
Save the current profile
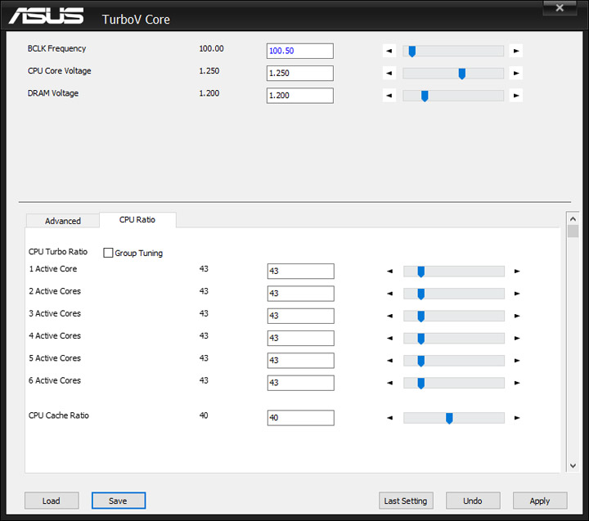point(119,501)
